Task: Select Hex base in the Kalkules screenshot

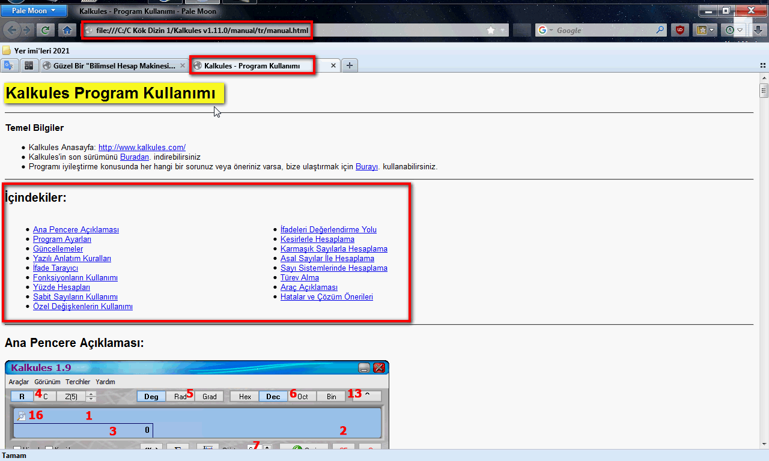Action: (245, 396)
